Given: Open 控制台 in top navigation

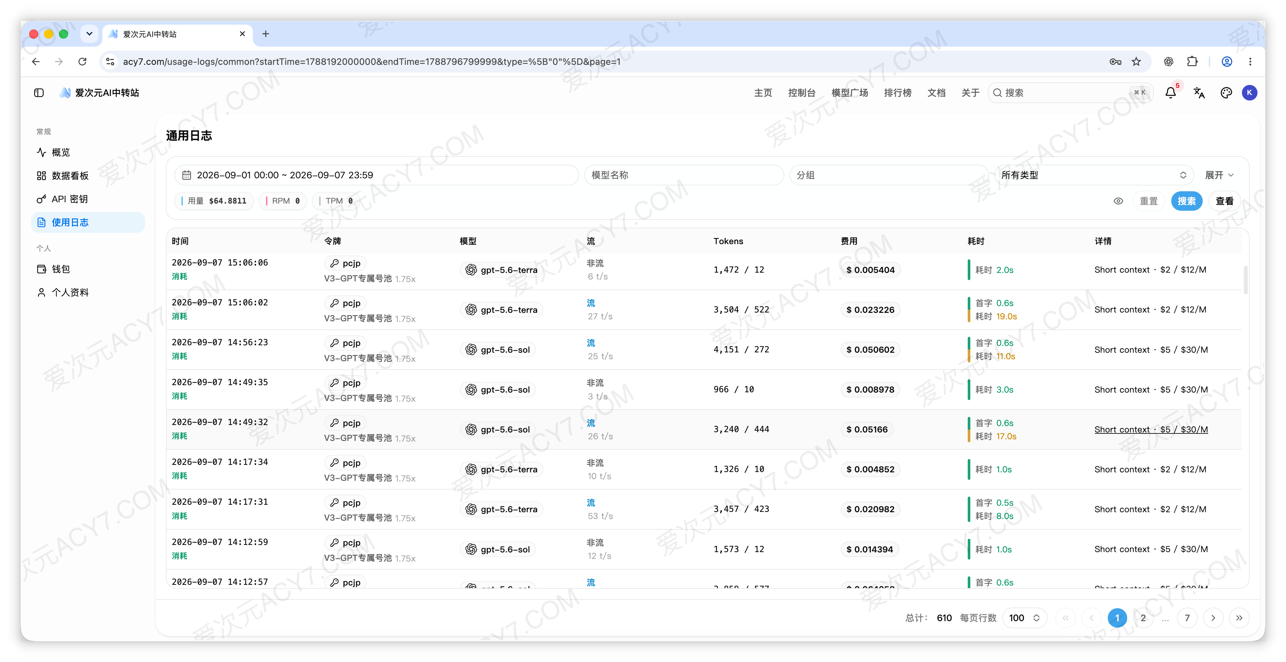Looking at the screenshot, I should [802, 93].
